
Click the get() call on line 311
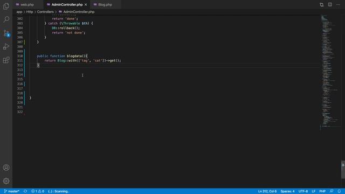pos(114,60)
